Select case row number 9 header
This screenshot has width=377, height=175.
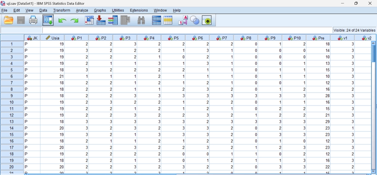(12, 96)
